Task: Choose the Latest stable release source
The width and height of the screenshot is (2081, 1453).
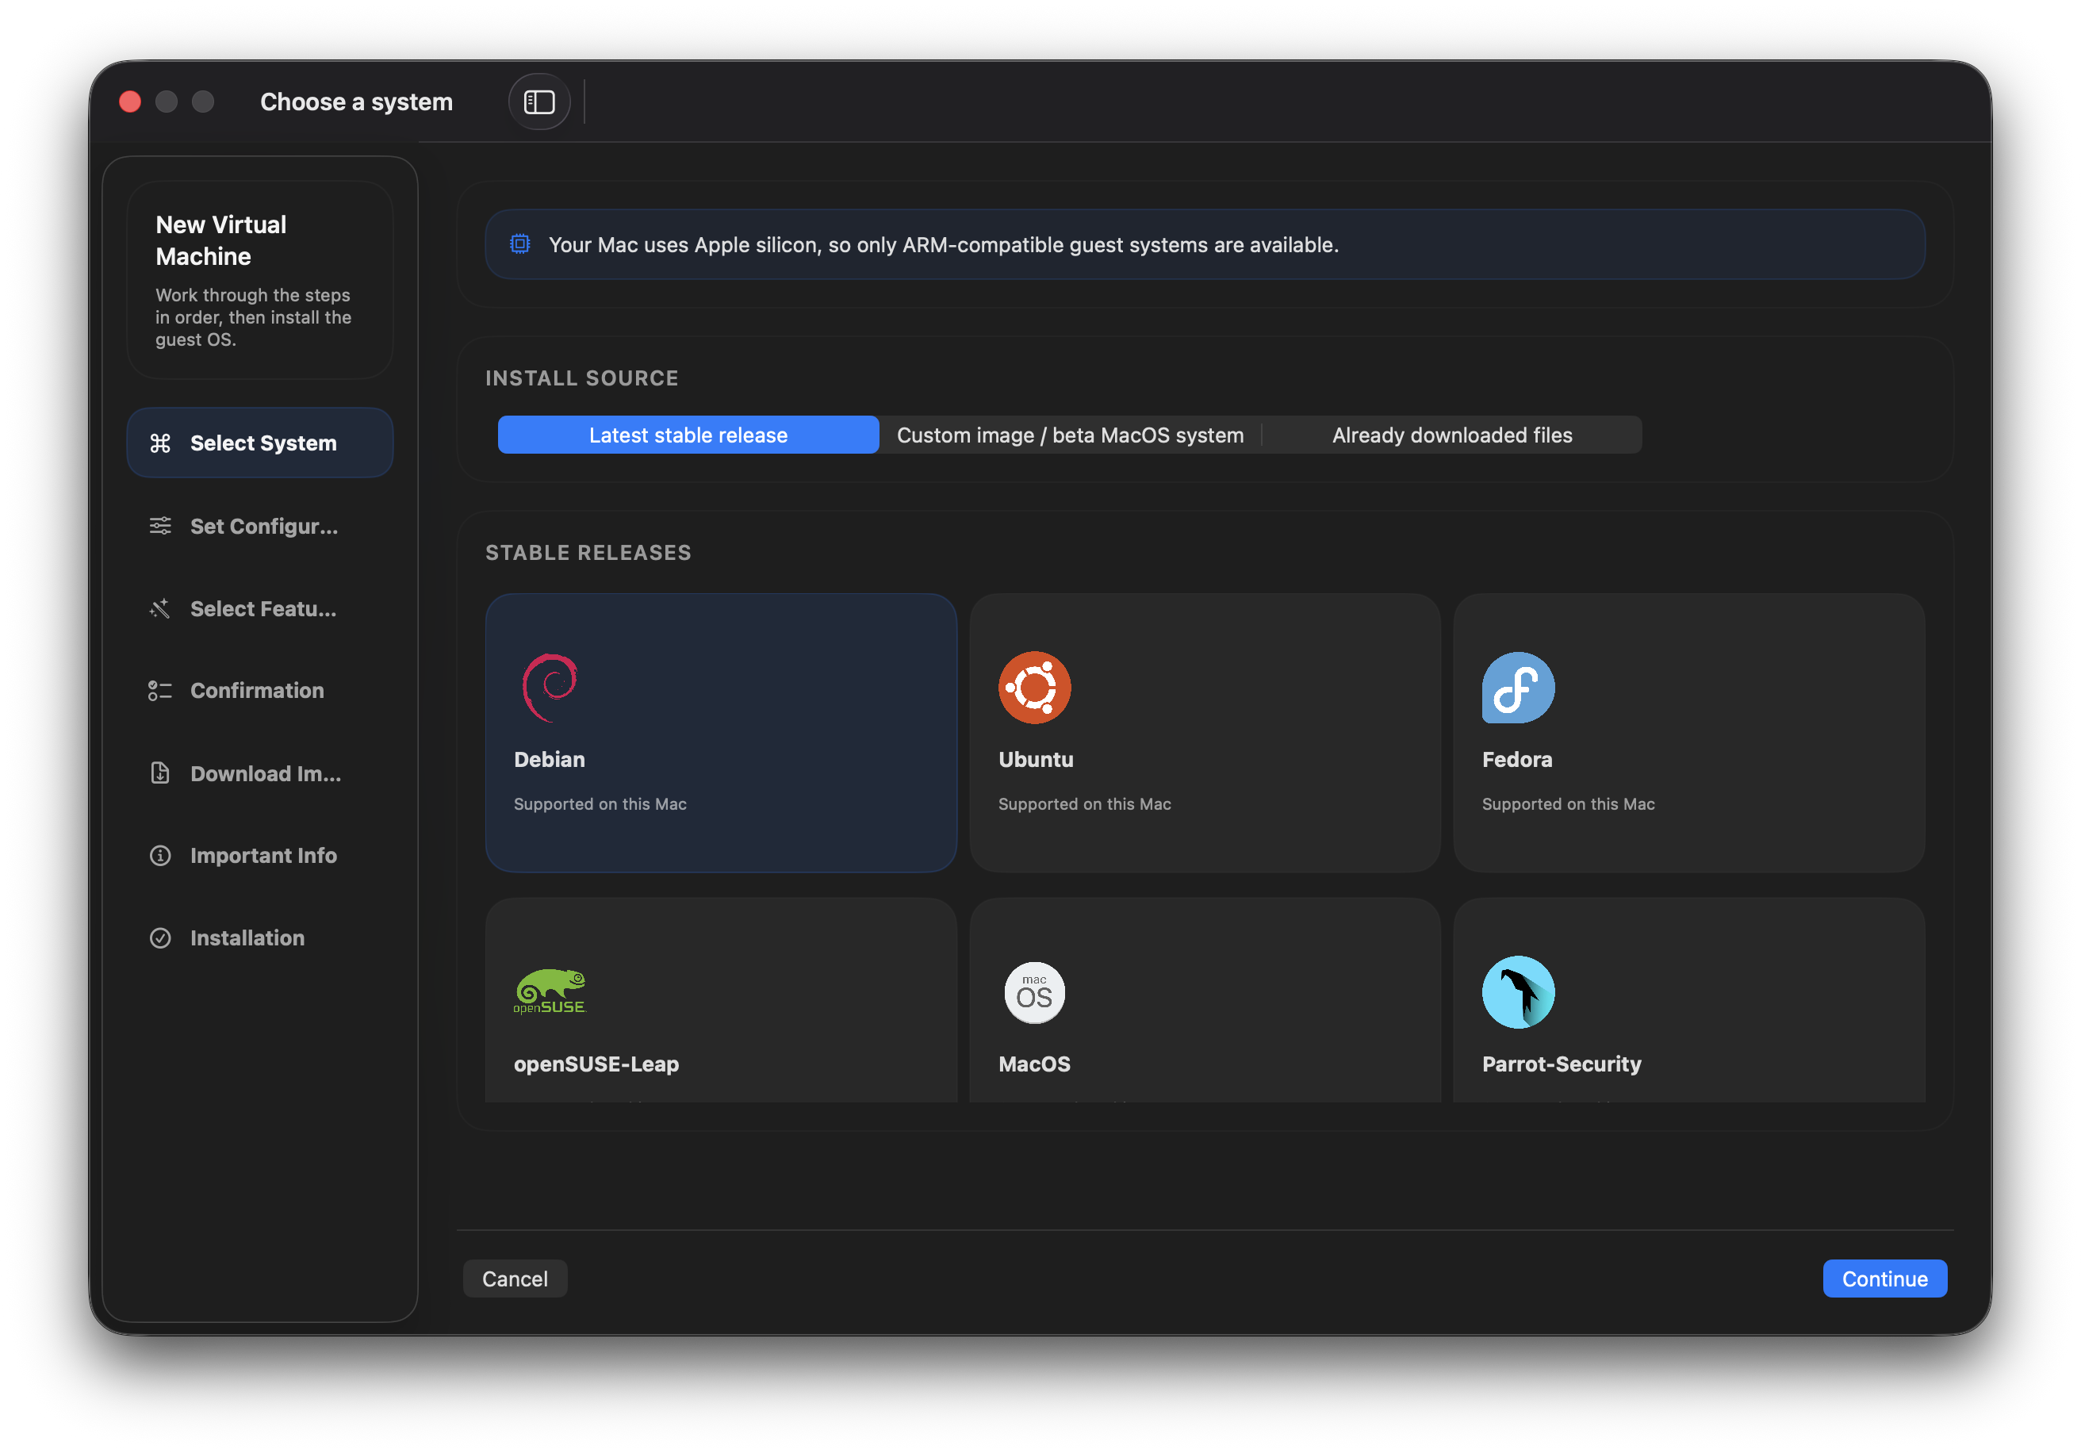Action: (x=688, y=435)
